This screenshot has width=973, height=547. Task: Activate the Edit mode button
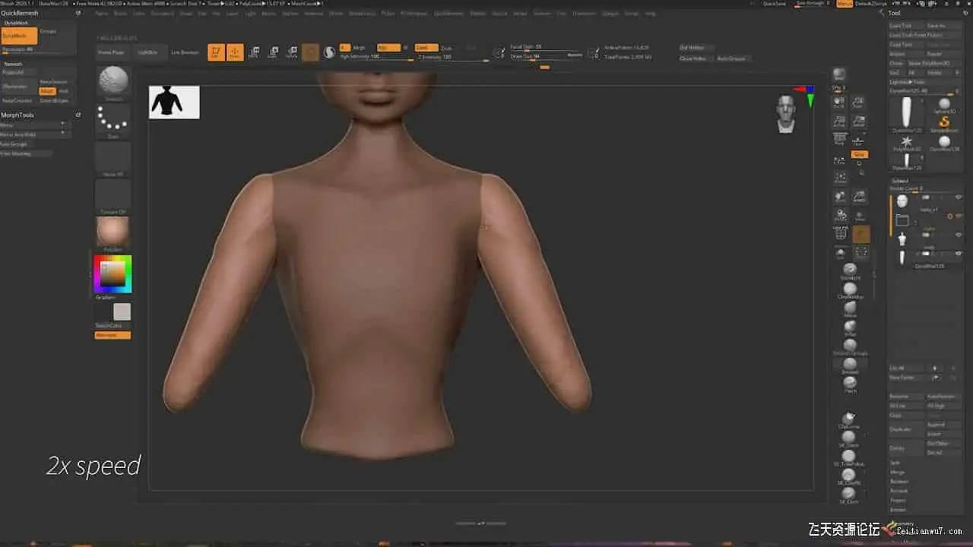(x=216, y=52)
